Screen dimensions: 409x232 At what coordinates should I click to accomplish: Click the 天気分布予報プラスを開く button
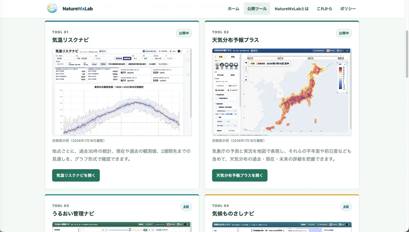click(240, 175)
